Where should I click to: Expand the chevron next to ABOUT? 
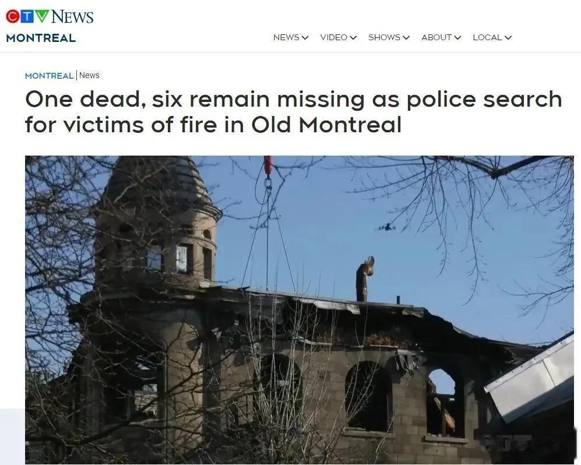[457, 38]
